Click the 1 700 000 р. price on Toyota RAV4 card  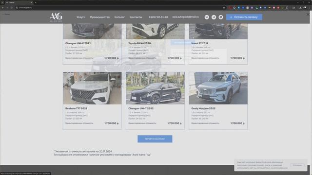[x=175, y=58]
